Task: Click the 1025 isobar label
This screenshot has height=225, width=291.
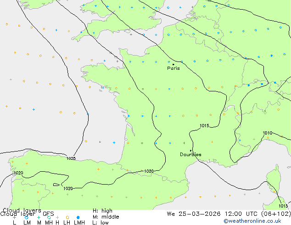Action: click(x=71, y=158)
